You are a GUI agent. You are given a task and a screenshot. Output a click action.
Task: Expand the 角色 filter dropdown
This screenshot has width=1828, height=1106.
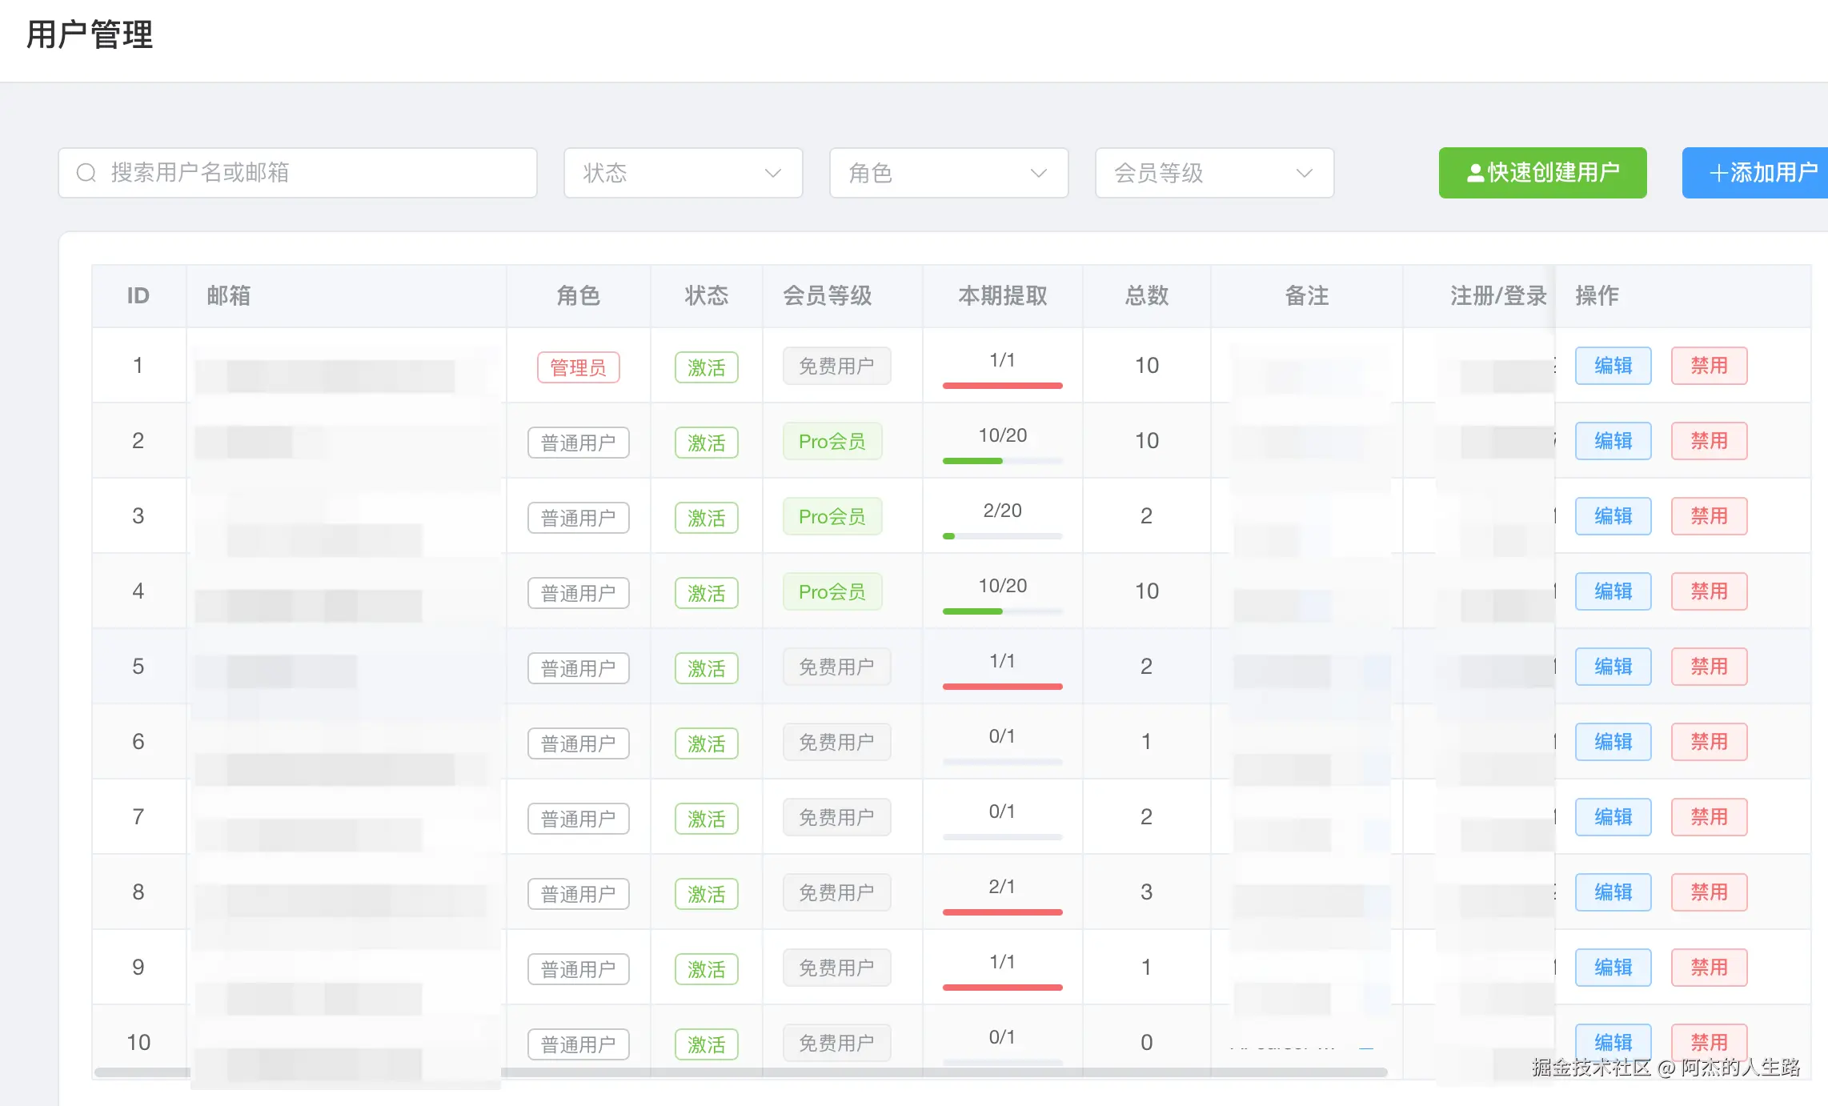point(948,173)
